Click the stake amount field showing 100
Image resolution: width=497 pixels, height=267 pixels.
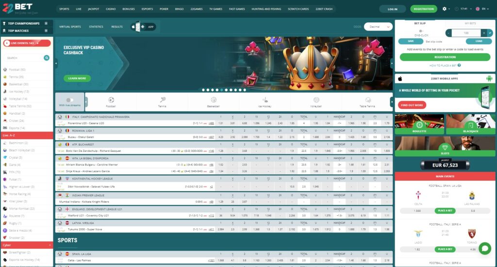pos(466,33)
